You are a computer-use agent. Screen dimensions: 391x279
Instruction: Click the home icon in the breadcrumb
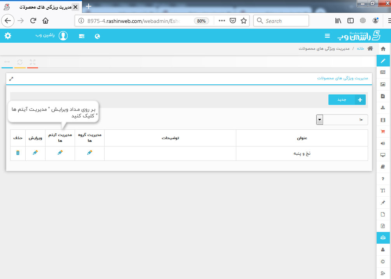pyautogui.click(x=370, y=48)
